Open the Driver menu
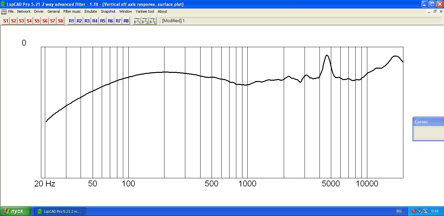The width and height of the screenshot is (444, 216). [x=39, y=11]
